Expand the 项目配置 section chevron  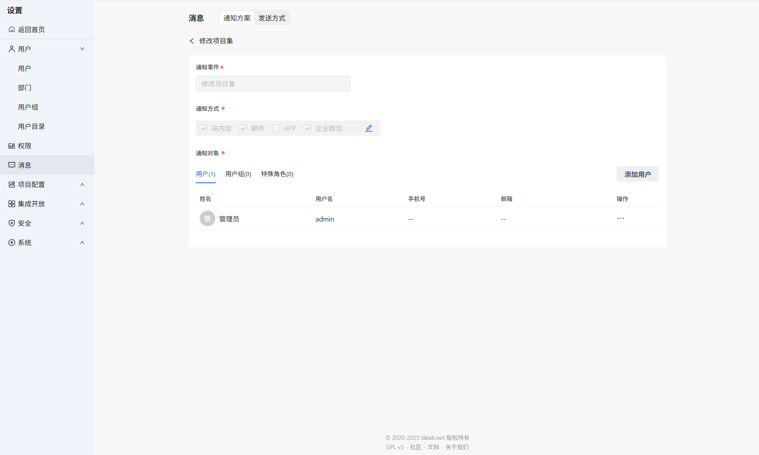tap(82, 184)
